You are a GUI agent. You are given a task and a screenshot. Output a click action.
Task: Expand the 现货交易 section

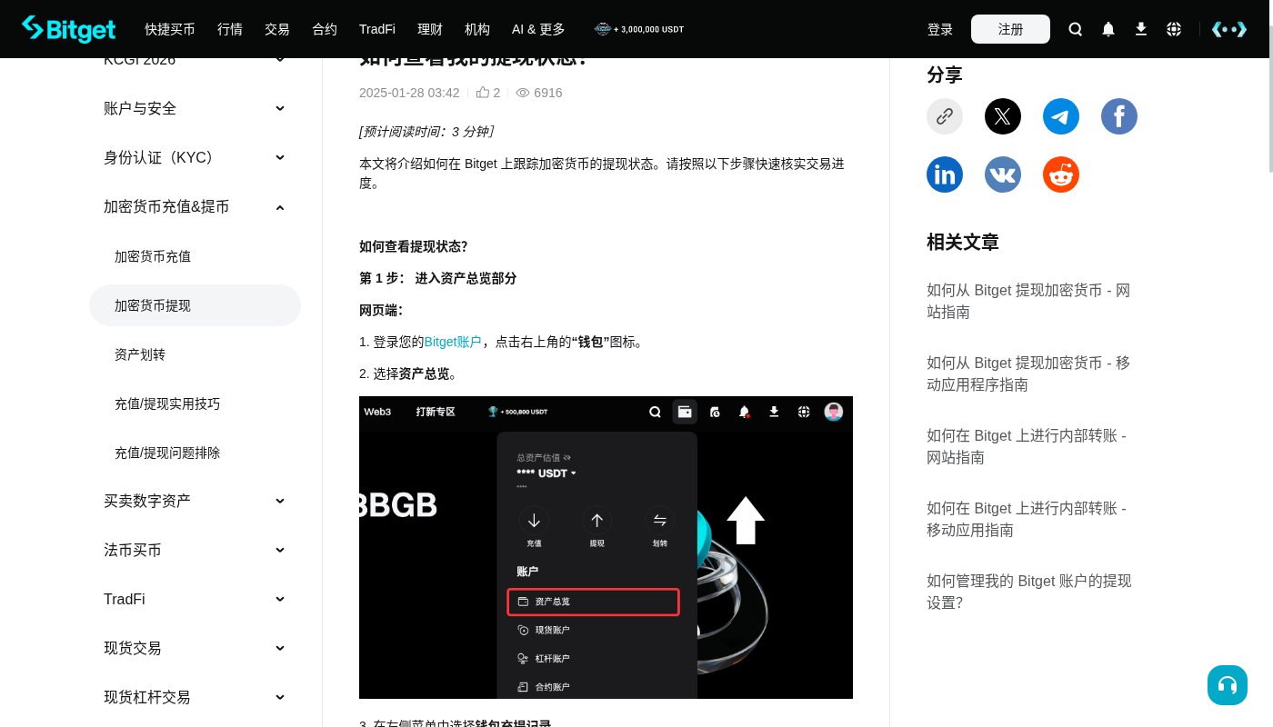pos(195,648)
